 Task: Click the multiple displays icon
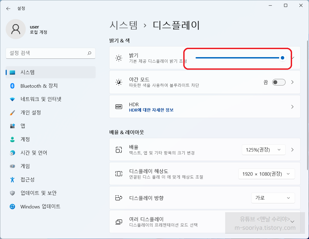pos(119,222)
